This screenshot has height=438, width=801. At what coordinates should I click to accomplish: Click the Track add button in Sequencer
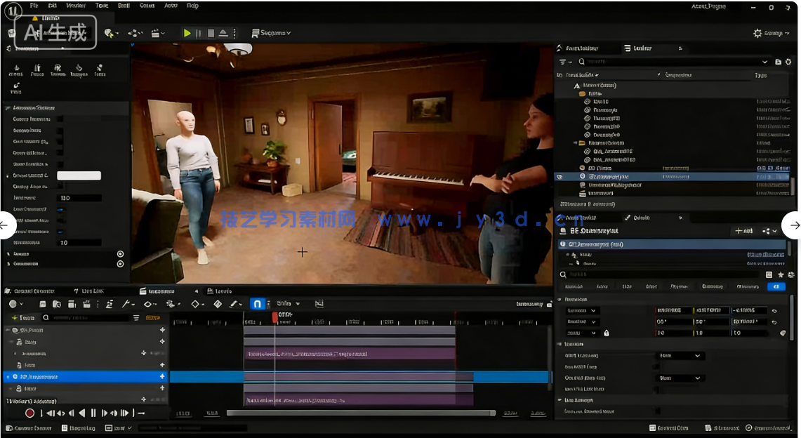click(x=23, y=318)
